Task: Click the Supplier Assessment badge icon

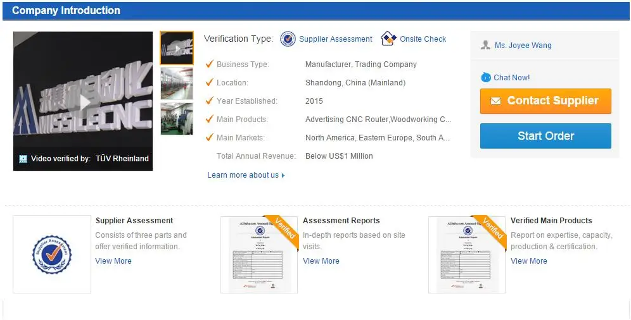Action: pos(288,39)
